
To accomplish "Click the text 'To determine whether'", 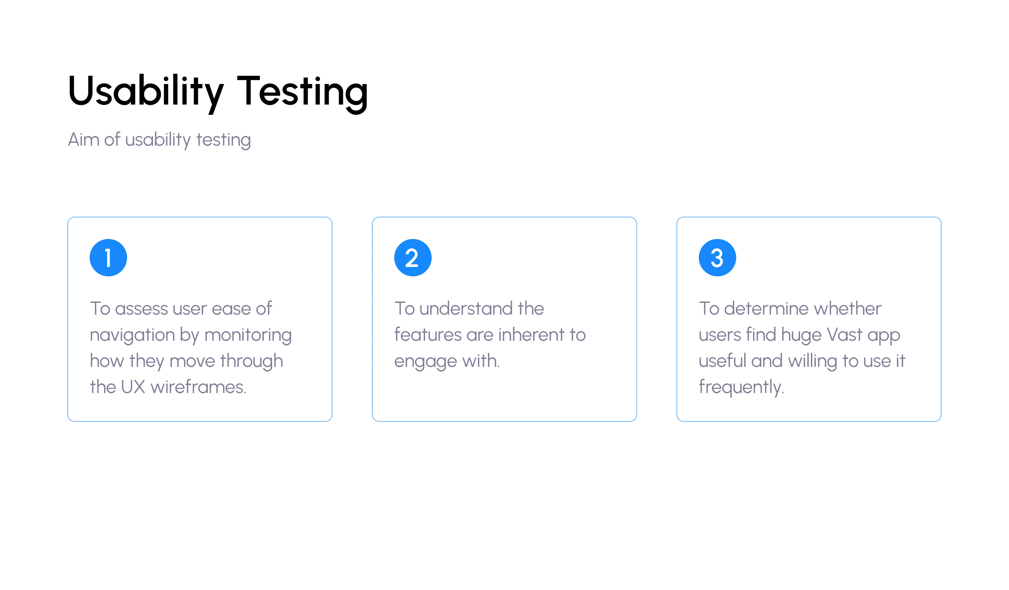I will click(x=790, y=309).
